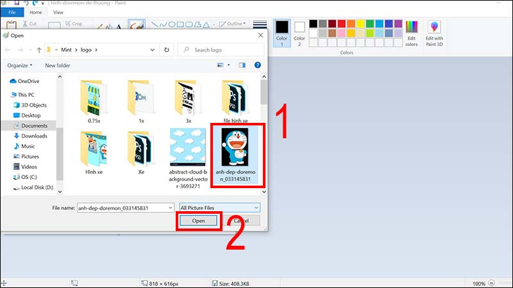The height and width of the screenshot is (288, 513).
Task: Select the 3x folder
Action: point(188,102)
